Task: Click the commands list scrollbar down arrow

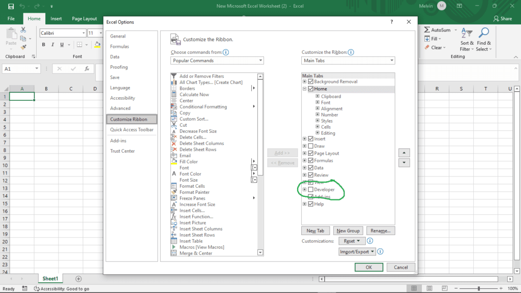Action: (x=260, y=251)
